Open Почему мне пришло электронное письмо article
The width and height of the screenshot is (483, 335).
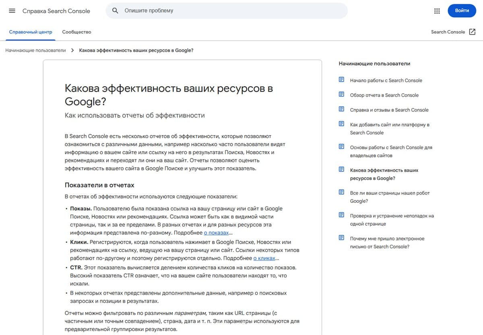coord(387,243)
